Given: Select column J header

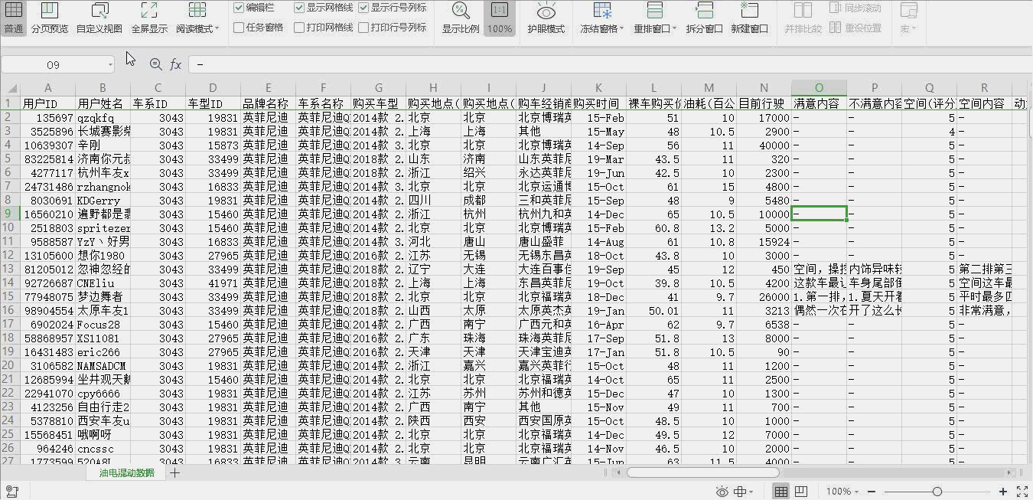Looking at the screenshot, I should 543,88.
